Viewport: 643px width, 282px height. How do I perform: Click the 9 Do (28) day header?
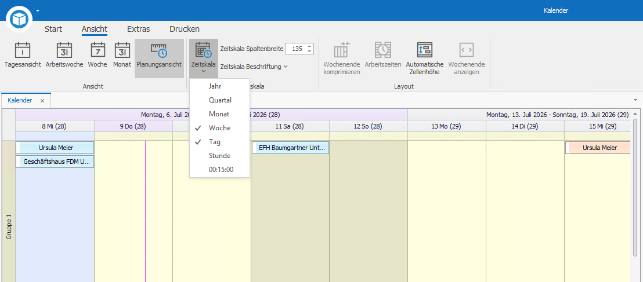point(133,126)
